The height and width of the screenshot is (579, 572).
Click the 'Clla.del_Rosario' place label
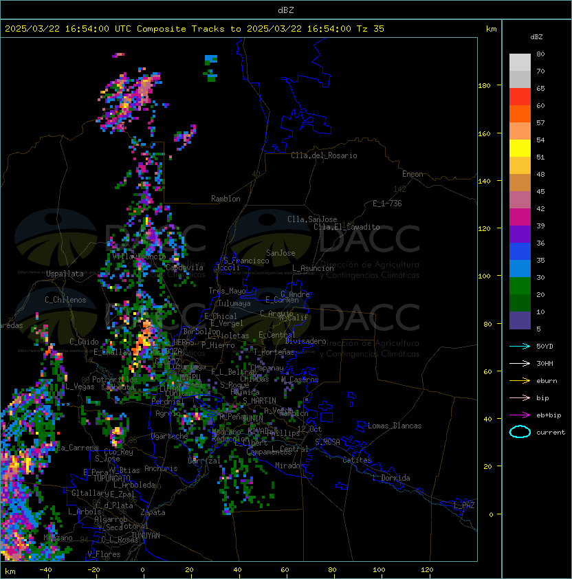pos(324,155)
